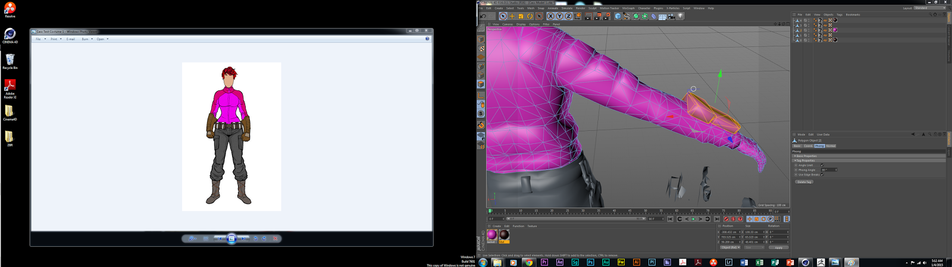The height and width of the screenshot is (267, 952).
Task: Open Create menu in Material Manager
Action: click(497, 226)
